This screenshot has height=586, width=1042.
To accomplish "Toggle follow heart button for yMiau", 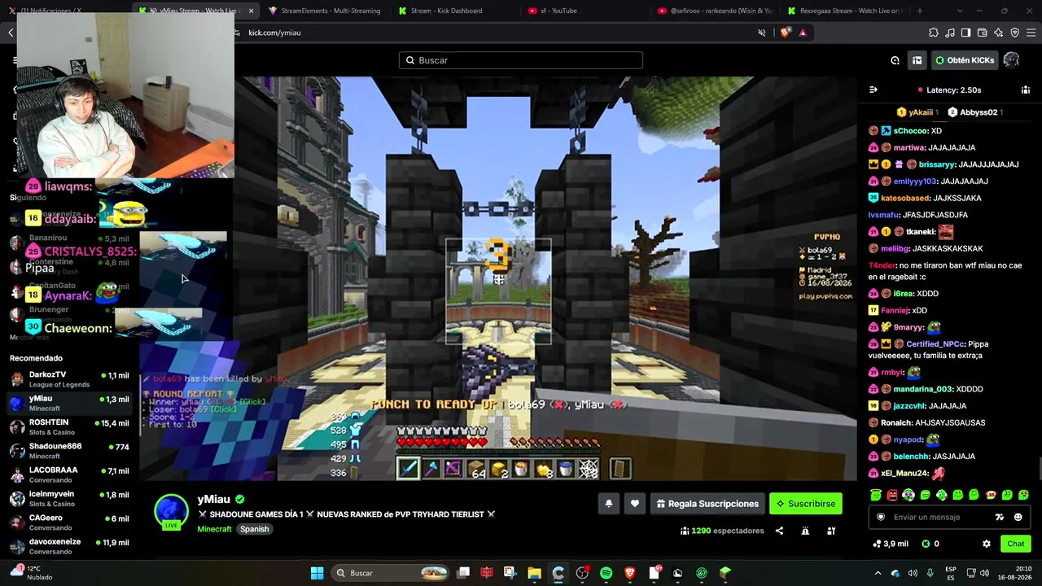I will [x=635, y=504].
